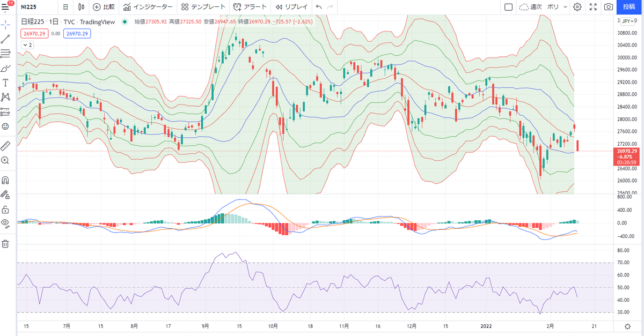Open the prediction and measurement tools

[5, 111]
